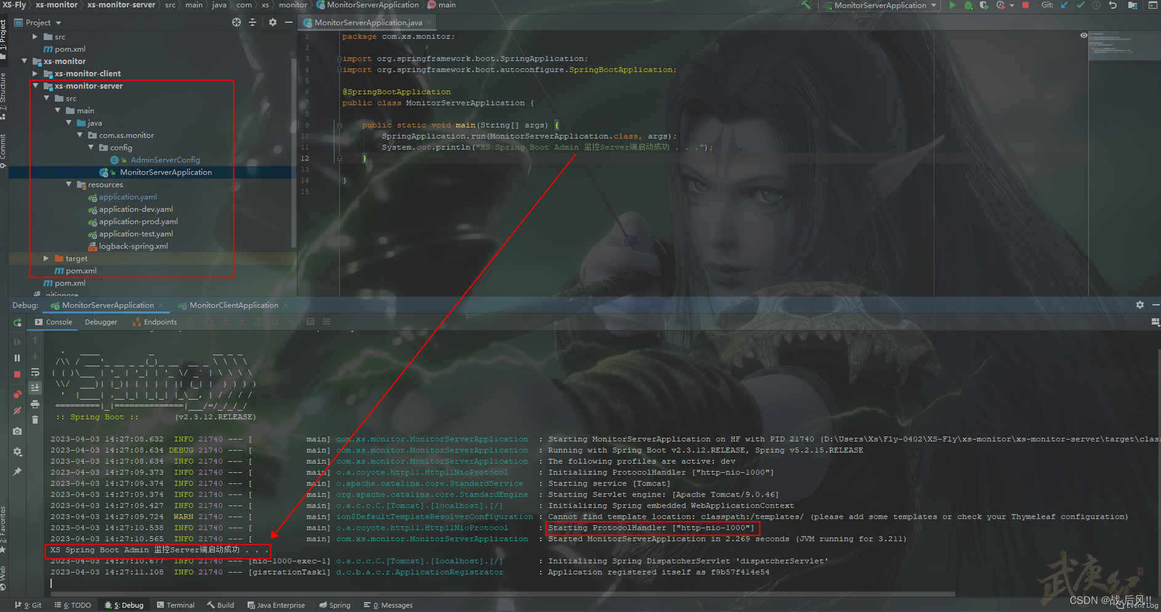This screenshot has width=1161, height=612.
Task: Open Debug panel settings gear on left strip
Action: [x=17, y=451]
